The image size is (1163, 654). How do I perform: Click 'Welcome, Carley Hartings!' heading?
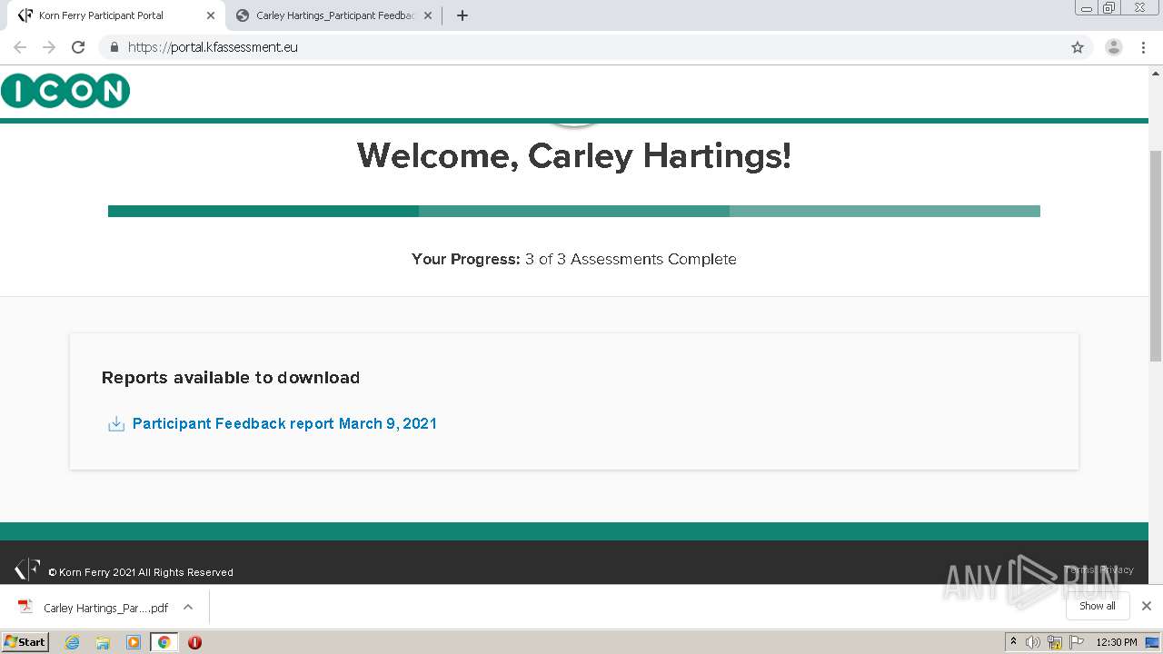pyautogui.click(x=574, y=155)
